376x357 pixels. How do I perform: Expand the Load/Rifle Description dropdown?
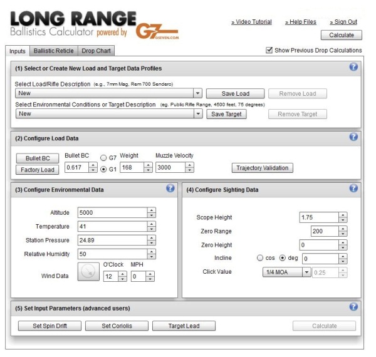(197, 93)
